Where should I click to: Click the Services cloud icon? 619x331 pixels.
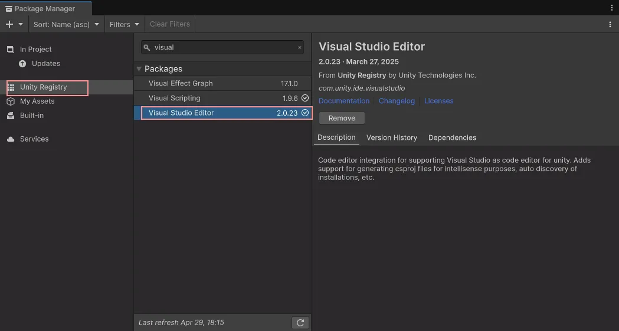(x=11, y=139)
